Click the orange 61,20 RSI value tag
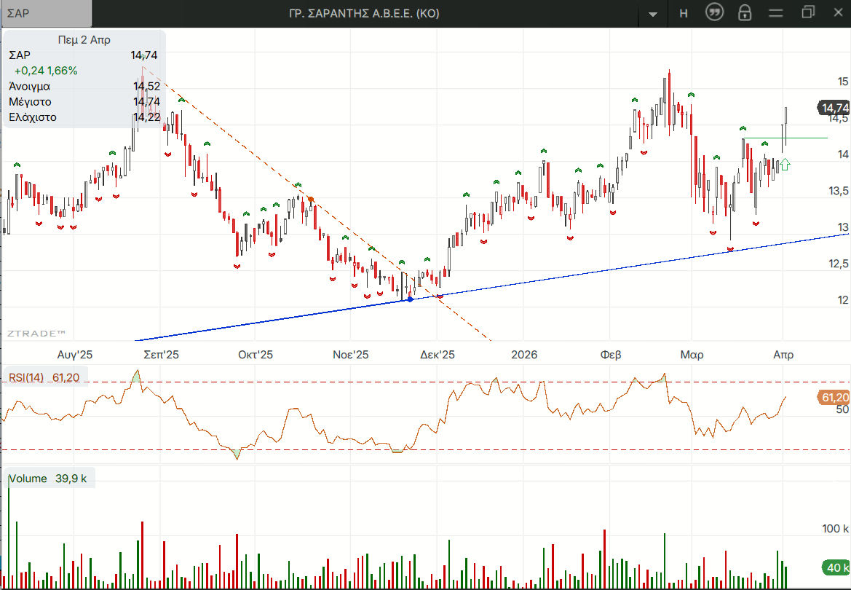851x590 pixels. tap(834, 397)
